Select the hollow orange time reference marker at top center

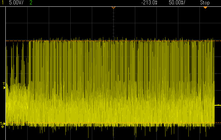click(113, 7)
